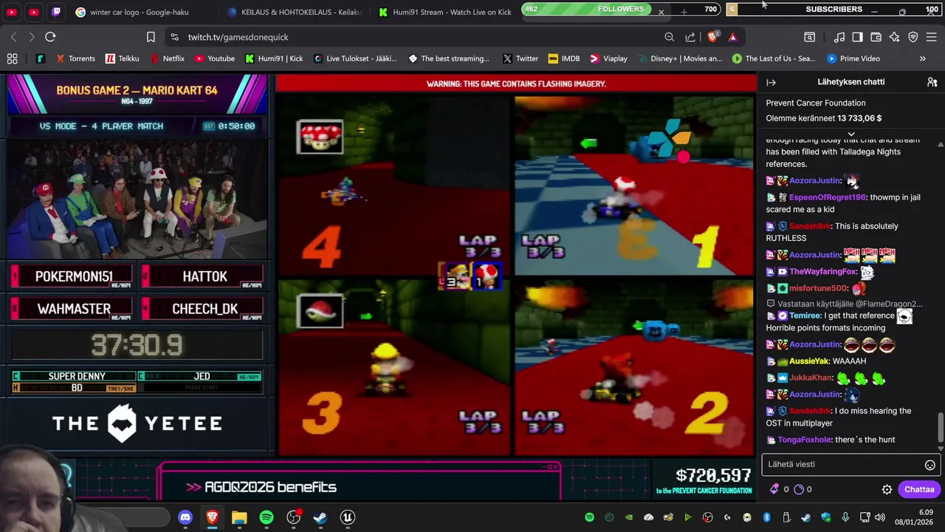
Task: Open site settings icon in address bar
Action: point(174,37)
